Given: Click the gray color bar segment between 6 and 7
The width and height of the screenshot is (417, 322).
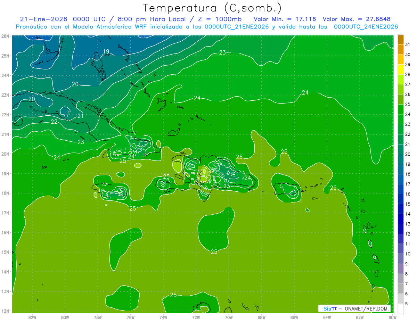Looking at the screenshot, I should click(x=401, y=289).
